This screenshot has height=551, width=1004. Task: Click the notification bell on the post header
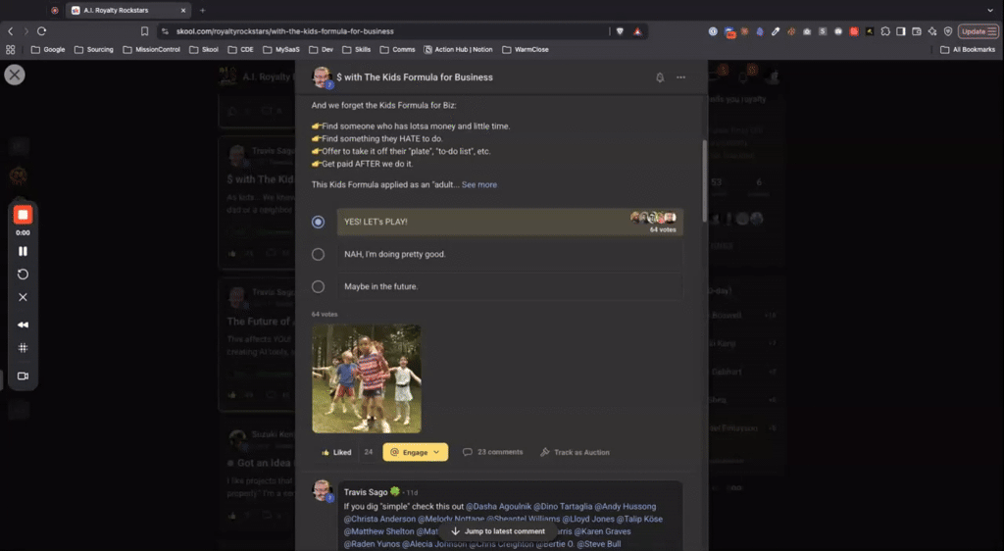click(660, 77)
